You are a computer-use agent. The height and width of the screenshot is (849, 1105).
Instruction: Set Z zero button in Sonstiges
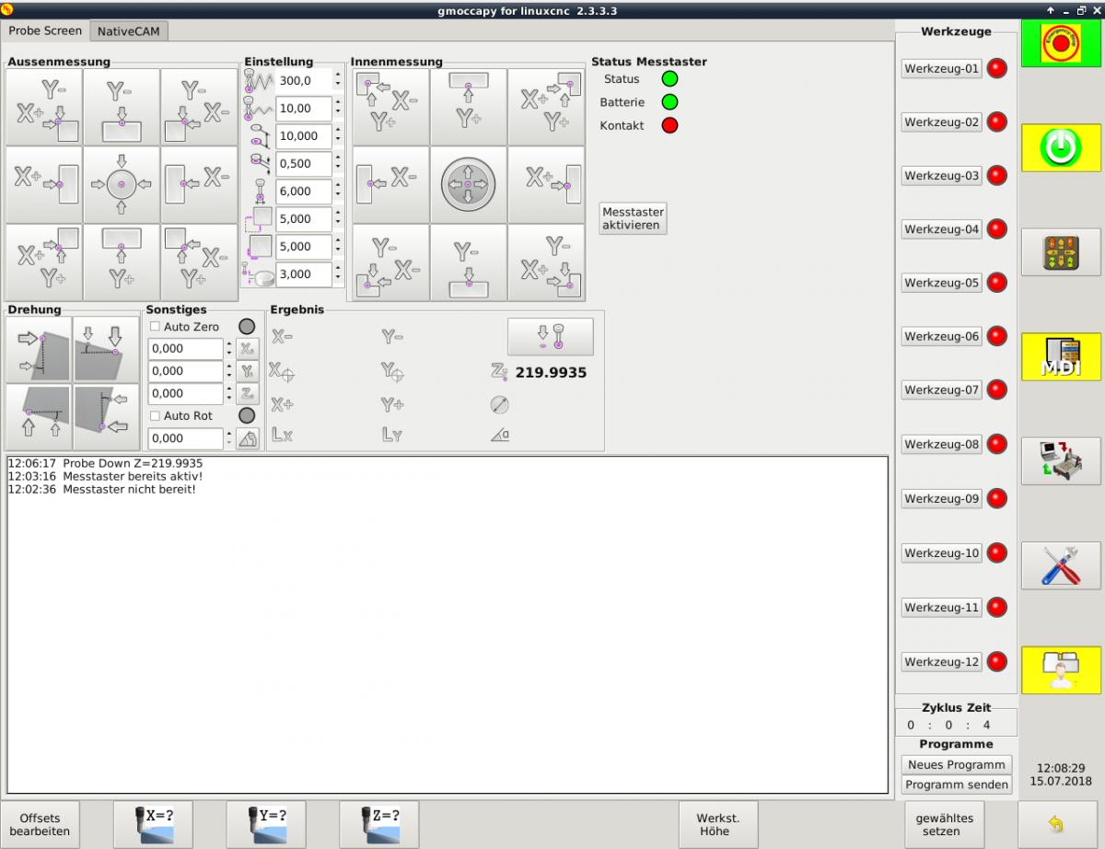(x=248, y=393)
